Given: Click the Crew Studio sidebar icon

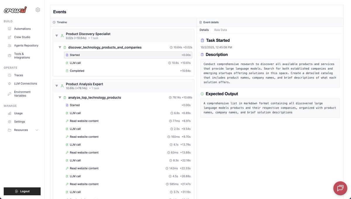Looking at the screenshot, I should click(x=10, y=37).
